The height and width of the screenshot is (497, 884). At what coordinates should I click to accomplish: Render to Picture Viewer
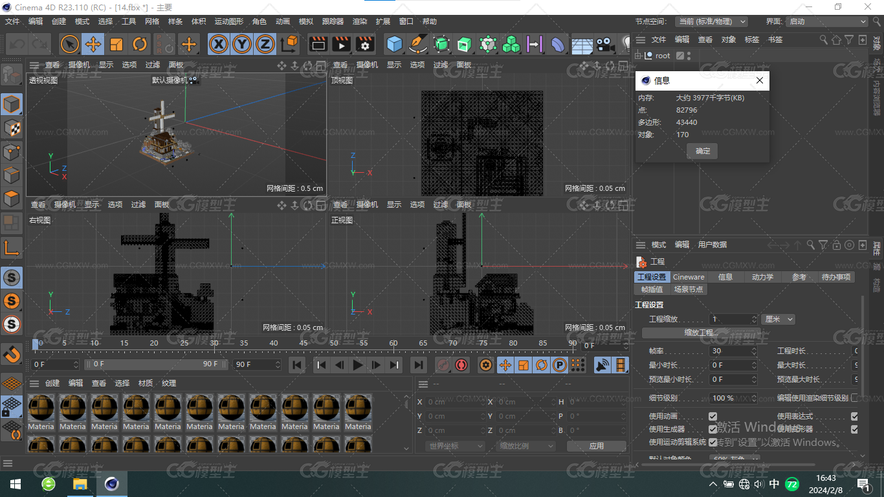[341, 44]
